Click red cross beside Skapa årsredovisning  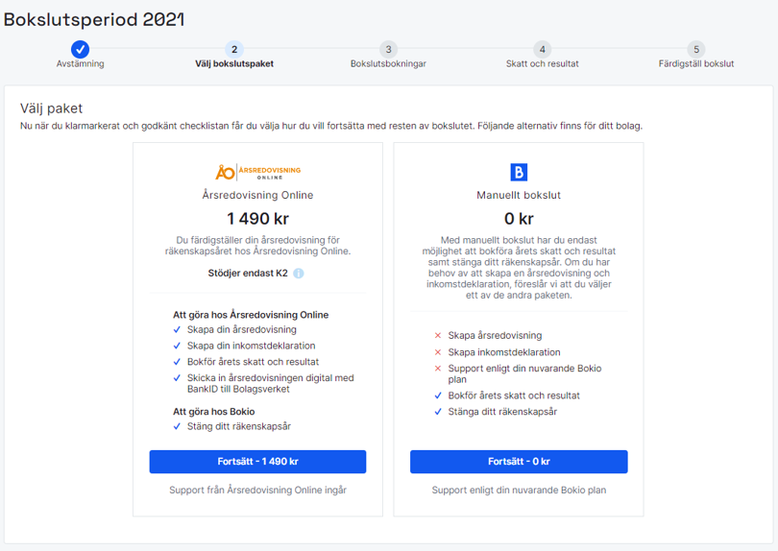[438, 335]
